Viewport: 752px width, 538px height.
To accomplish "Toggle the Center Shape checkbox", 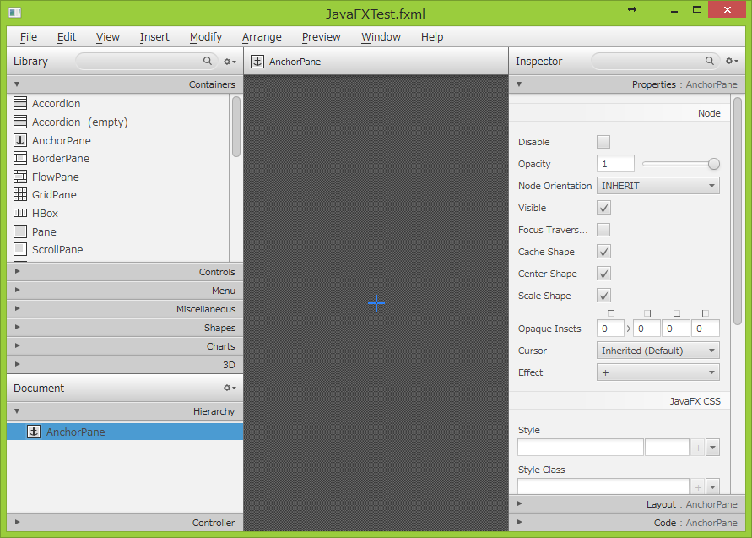I will coord(603,274).
